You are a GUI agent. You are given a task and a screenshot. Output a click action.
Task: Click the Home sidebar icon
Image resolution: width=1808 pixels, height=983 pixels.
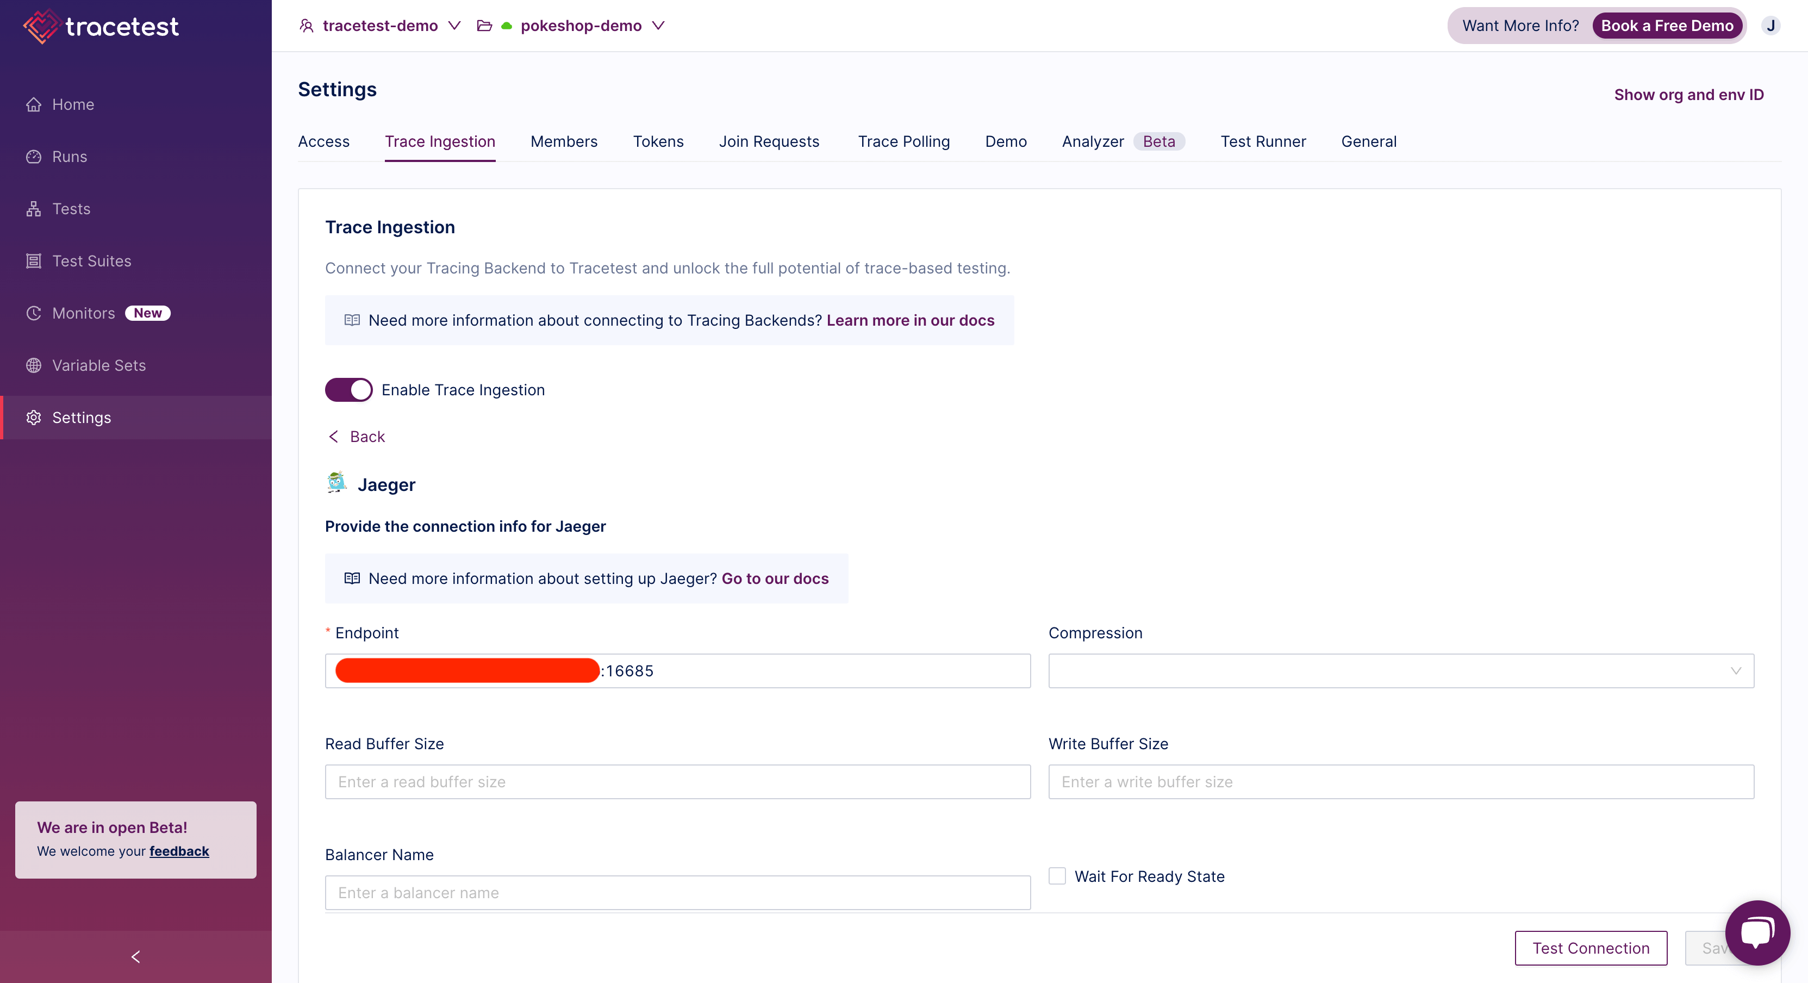click(x=33, y=103)
